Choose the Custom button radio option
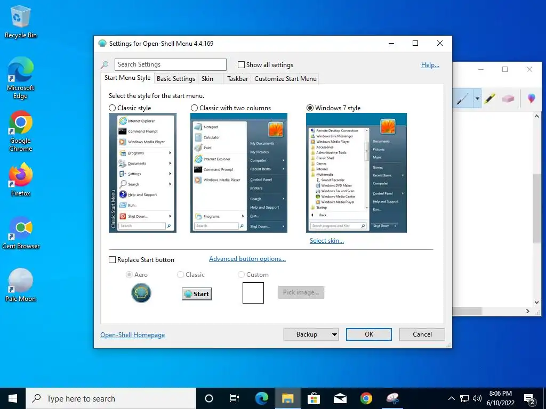Image resolution: width=546 pixels, height=409 pixels. [241, 275]
